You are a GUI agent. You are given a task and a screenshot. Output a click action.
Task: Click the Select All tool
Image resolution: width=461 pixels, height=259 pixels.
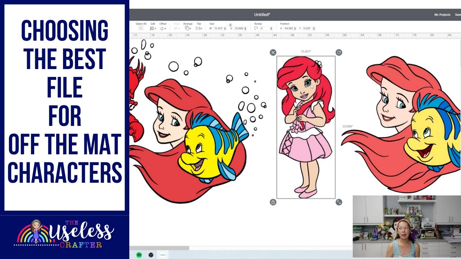coord(141,26)
